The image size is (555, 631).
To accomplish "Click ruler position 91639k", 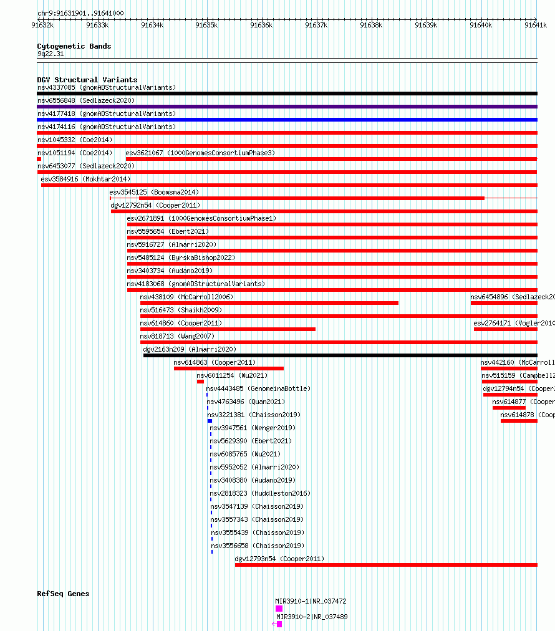I will click(x=426, y=25).
